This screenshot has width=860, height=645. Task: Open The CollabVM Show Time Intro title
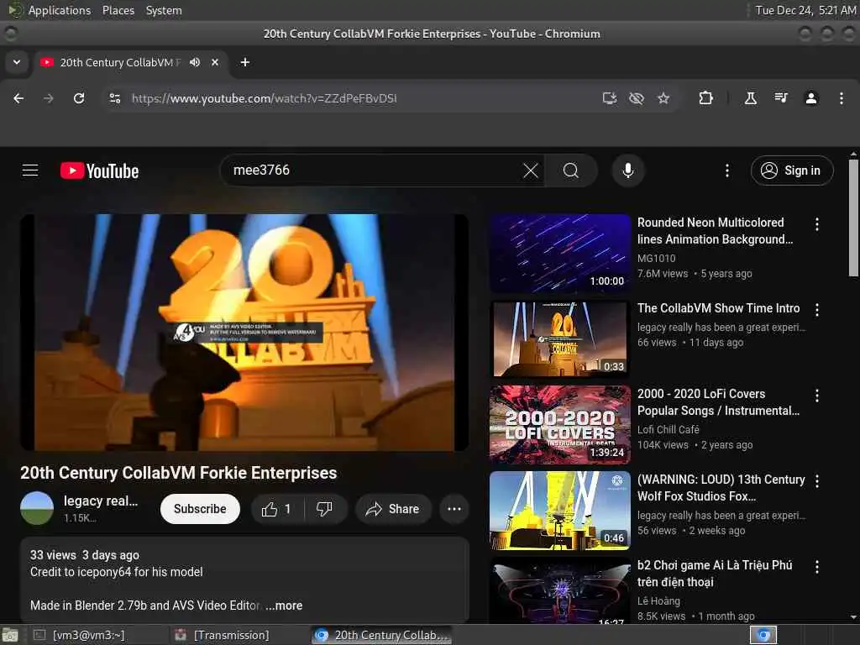pyautogui.click(x=719, y=308)
